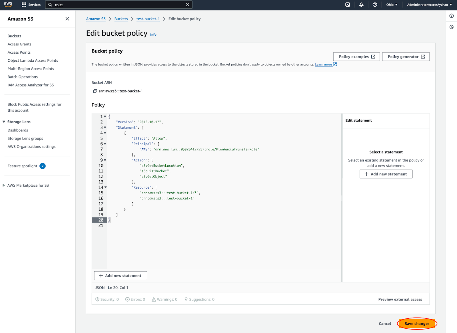Click the Suggestions lightbulb icon

pyautogui.click(x=186, y=299)
